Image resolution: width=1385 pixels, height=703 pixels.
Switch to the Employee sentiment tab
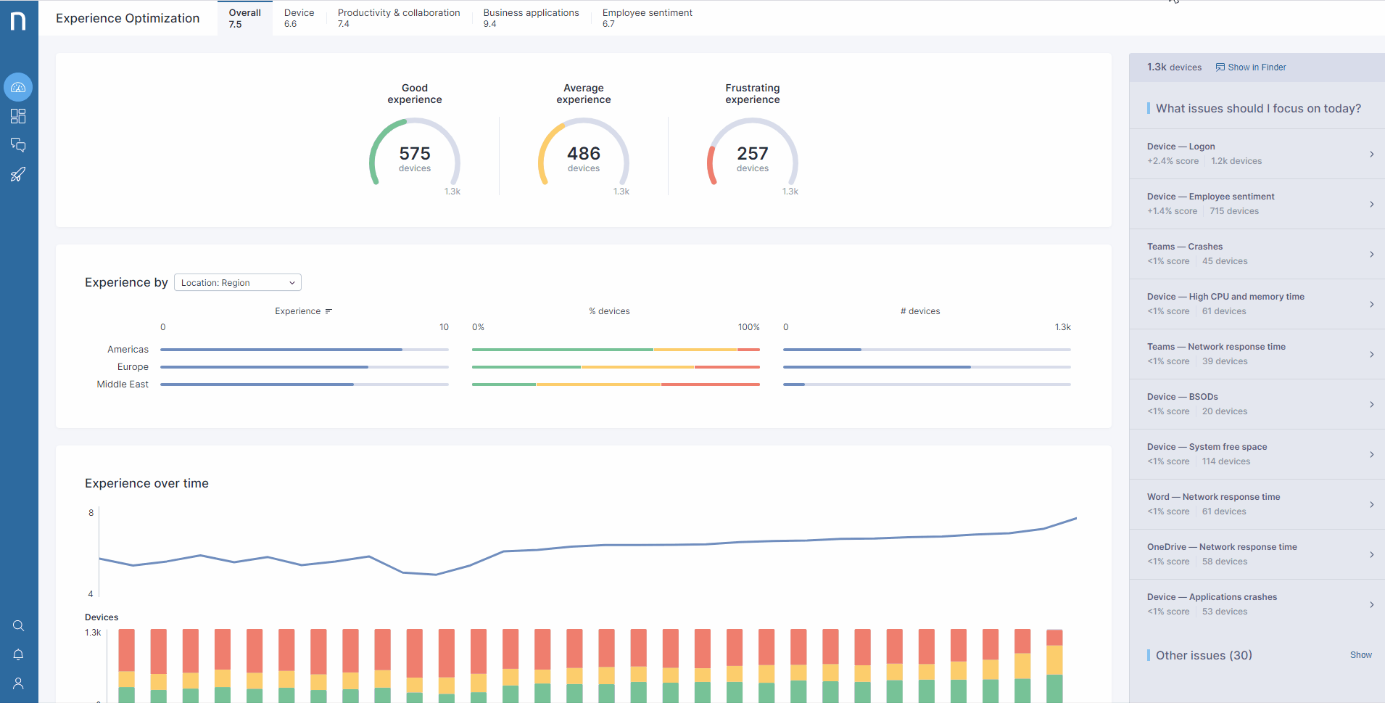pos(647,18)
